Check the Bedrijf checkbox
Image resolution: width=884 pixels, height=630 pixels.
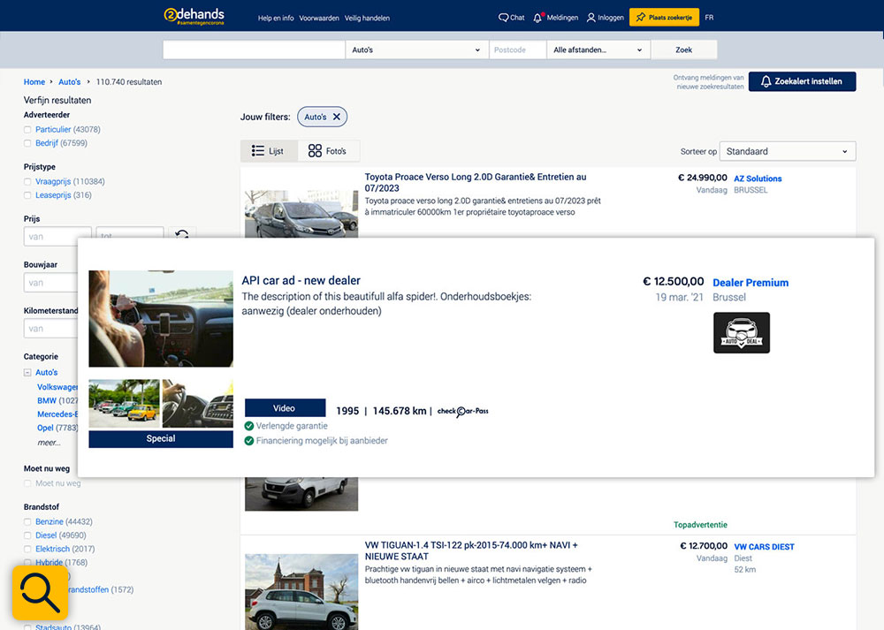(x=27, y=143)
